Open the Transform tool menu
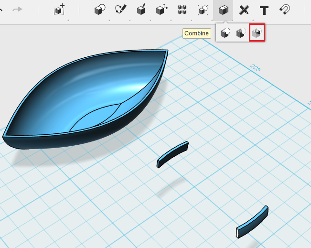Screen dimensions: 311x248 [x=59, y=10]
